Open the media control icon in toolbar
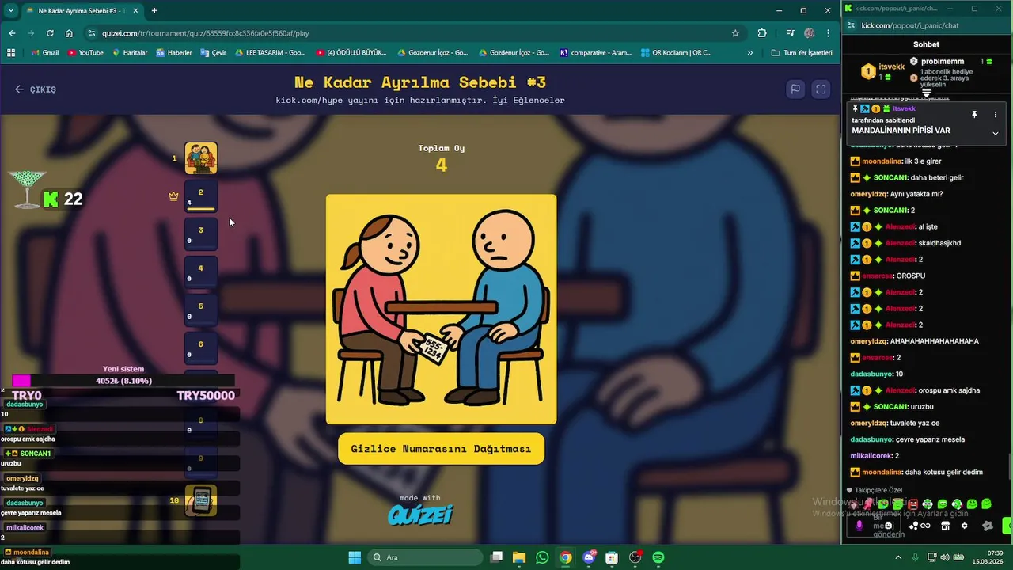The image size is (1013, 570). [x=790, y=33]
